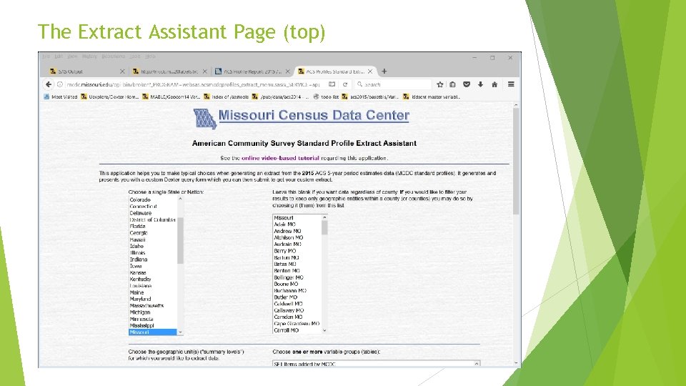The width and height of the screenshot is (686, 386).
Task: Open the /pub/data/acs2014 bookmark
Action: click(280, 96)
